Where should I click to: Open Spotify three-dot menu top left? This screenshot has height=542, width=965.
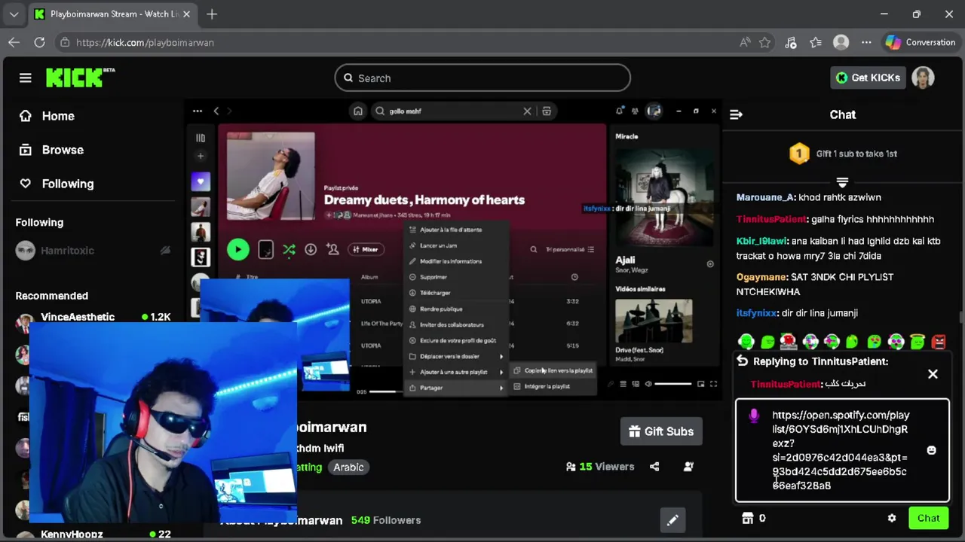198,111
